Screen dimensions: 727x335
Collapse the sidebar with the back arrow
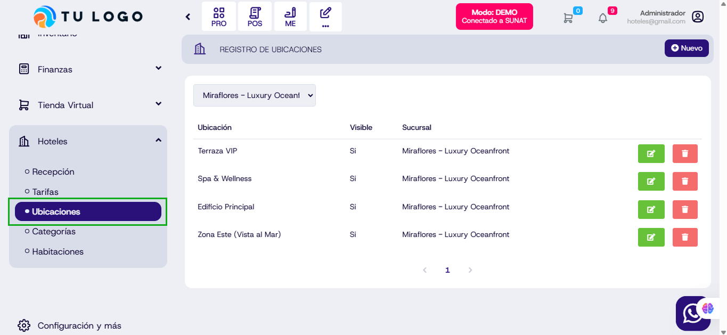coord(188,17)
